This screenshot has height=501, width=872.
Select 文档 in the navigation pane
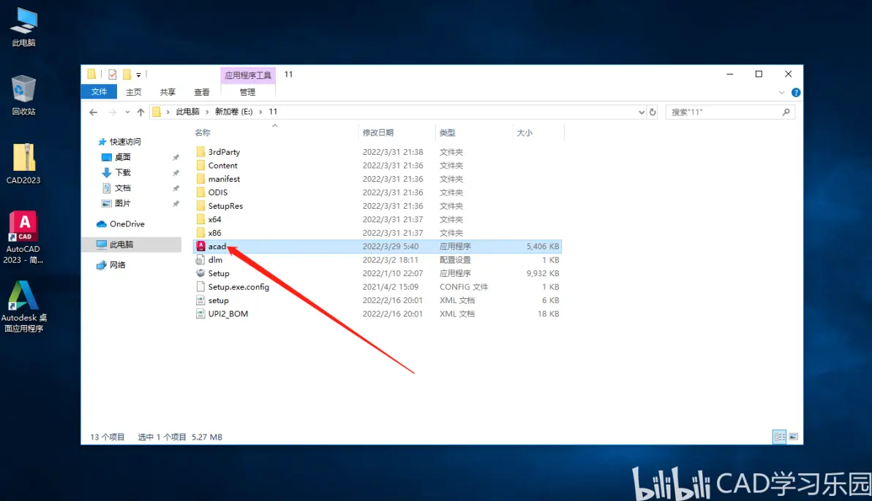click(x=122, y=188)
